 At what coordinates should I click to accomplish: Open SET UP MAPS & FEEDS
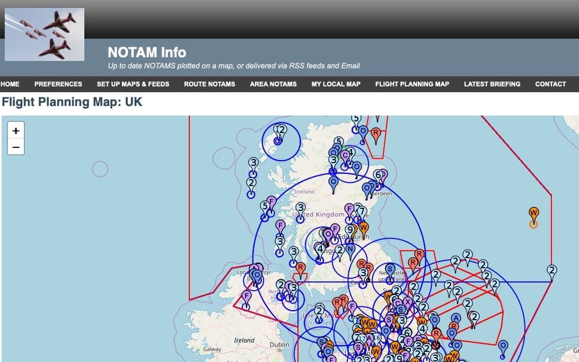tap(133, 84)
